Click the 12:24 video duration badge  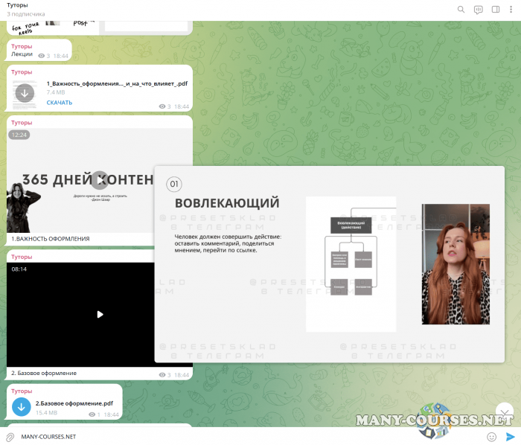(19, 135)
